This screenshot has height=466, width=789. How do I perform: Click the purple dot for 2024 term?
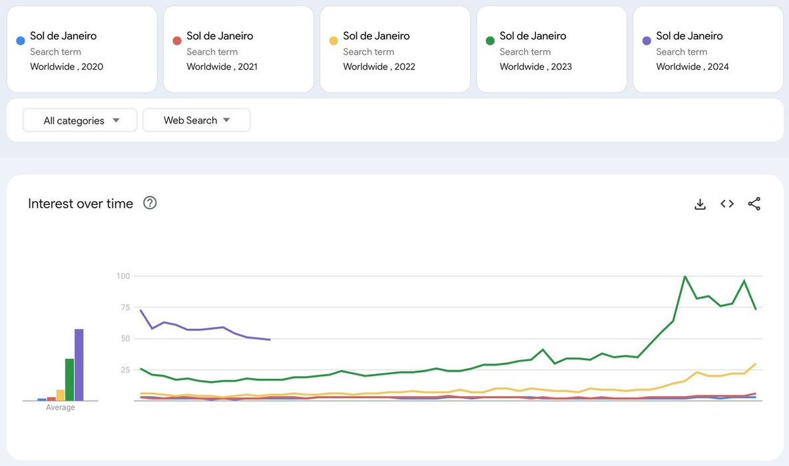[x=647, y=41]
